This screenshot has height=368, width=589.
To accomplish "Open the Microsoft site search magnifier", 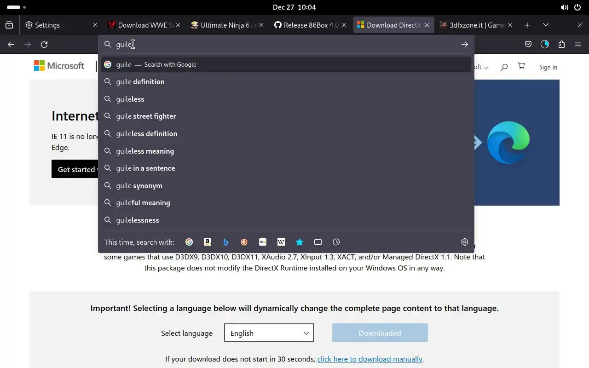I will (x=504, y=67).
